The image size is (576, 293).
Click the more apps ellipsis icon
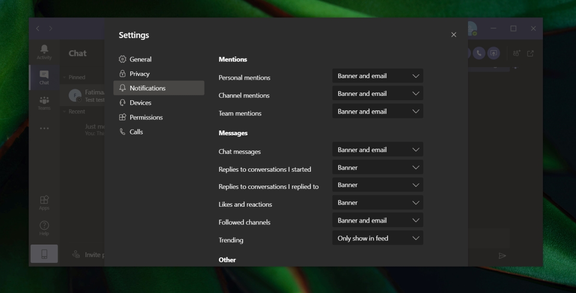pos(44,128)
